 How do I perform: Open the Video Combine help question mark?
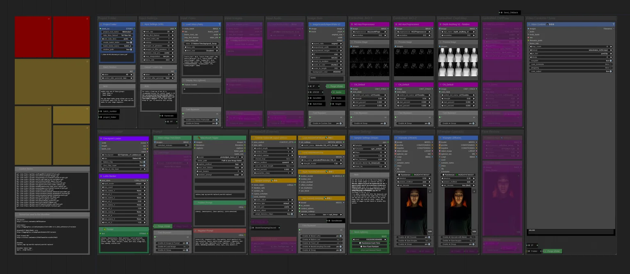(613, 24)
